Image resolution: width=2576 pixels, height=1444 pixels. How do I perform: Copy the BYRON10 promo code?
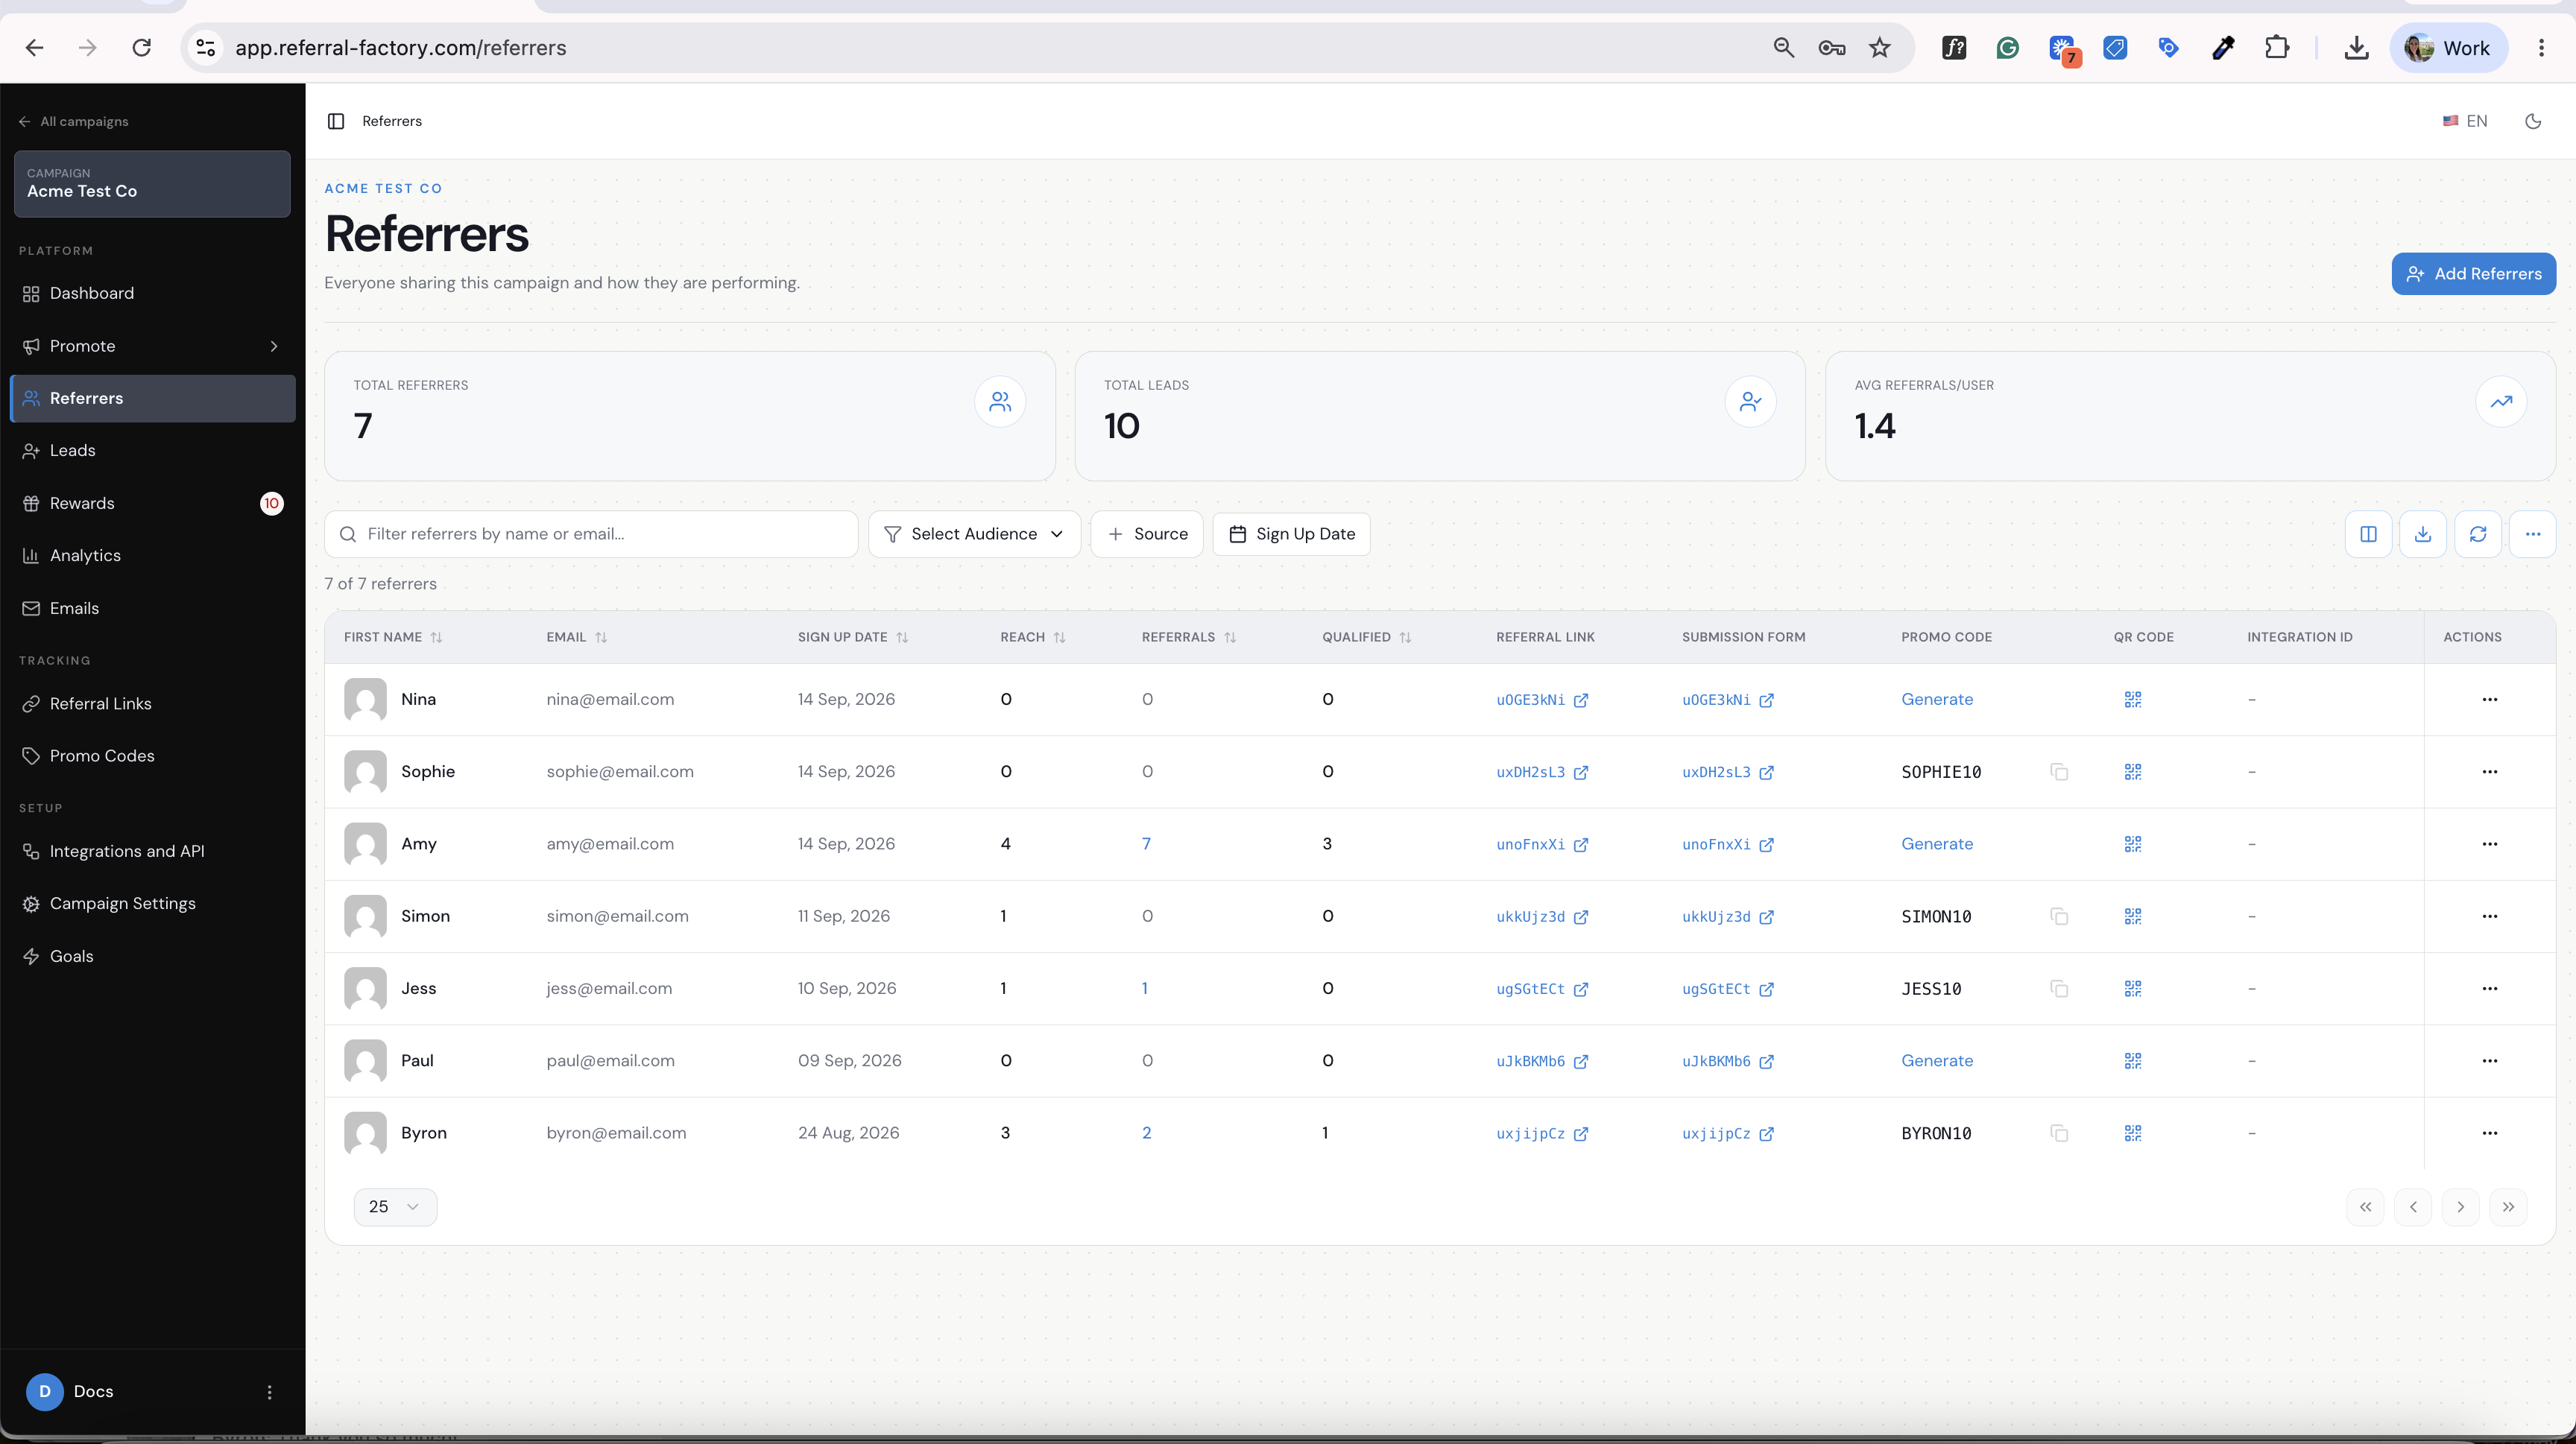(x=2059, y=1133)
